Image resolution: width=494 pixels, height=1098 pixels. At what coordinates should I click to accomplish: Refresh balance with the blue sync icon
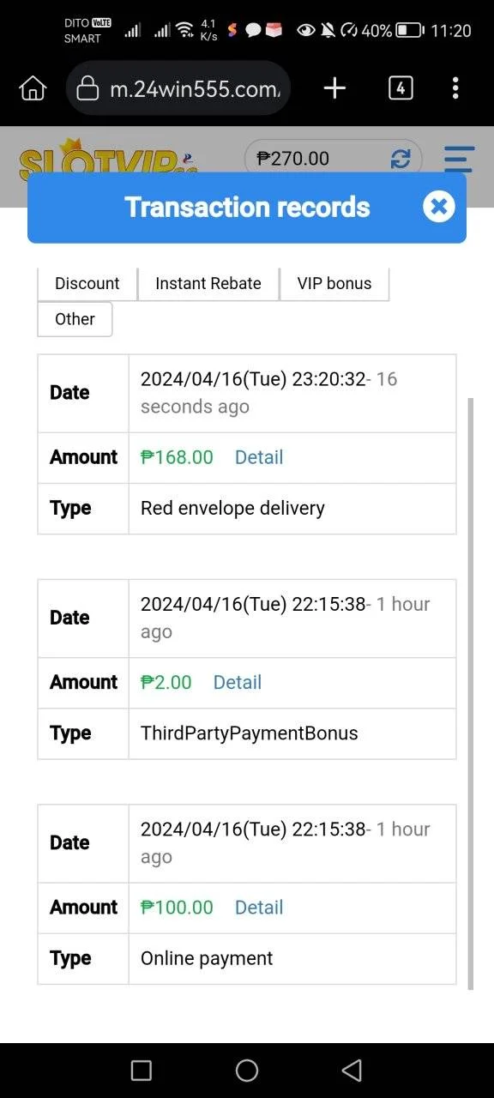click(x=401, y=159)
